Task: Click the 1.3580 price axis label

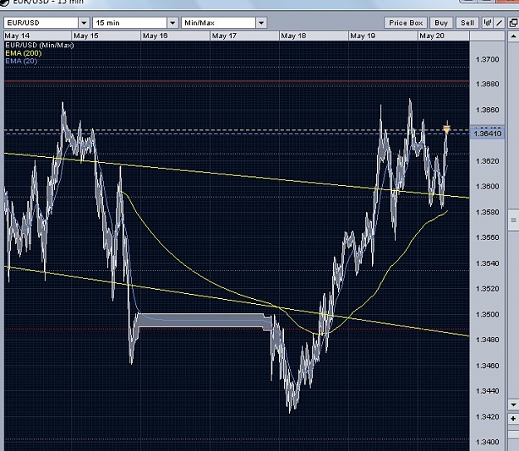Action: 487,212
